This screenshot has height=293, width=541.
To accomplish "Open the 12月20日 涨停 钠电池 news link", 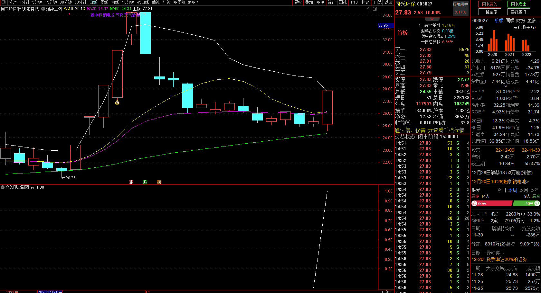I will pyautogui.click(x=500, y=182).
